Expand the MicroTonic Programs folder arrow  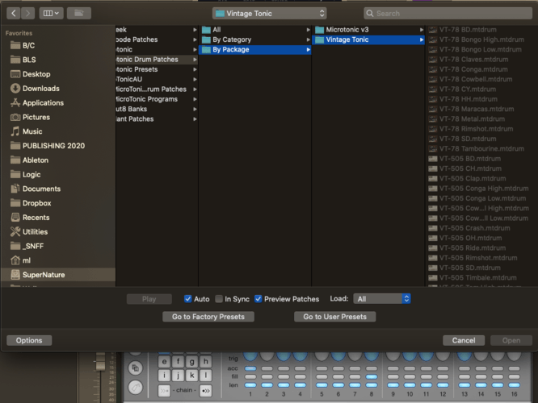click(195, 99)
